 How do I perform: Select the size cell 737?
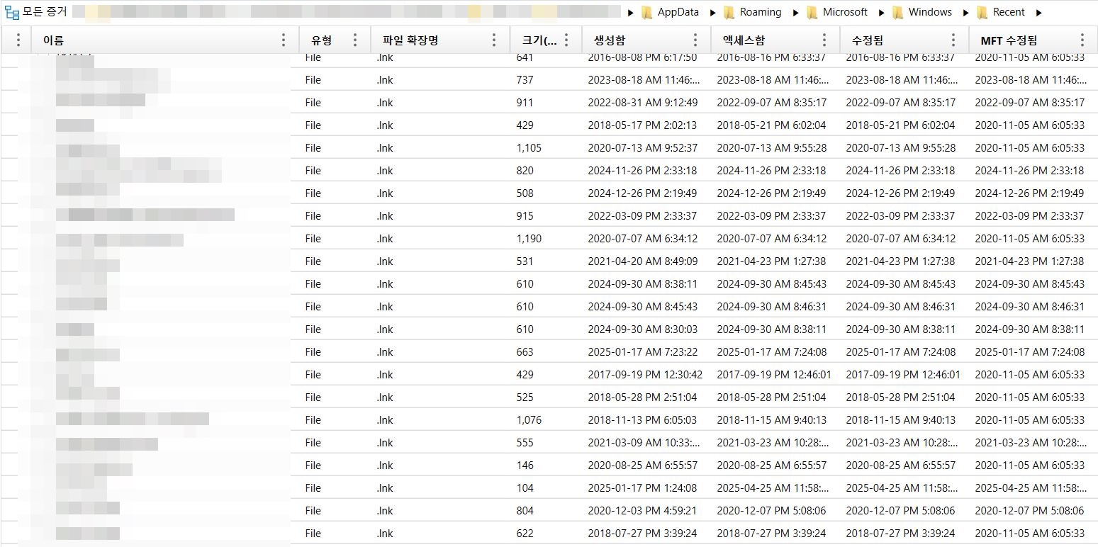point(525,80)
